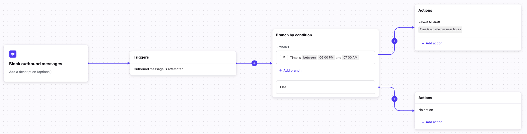Click Add action under No action
527x134 pixels.
434,122
